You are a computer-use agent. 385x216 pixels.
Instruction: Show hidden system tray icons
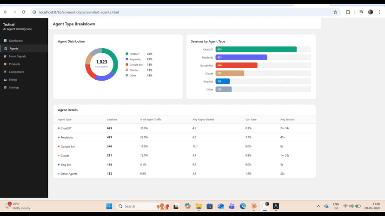tap(318, 206)
